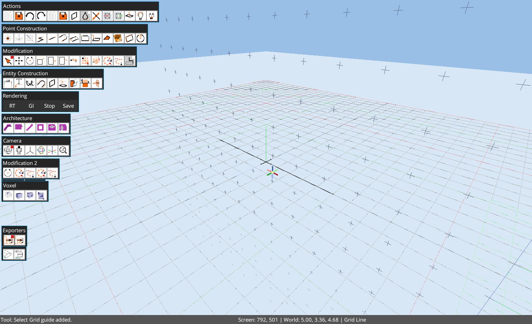
Task: Switch to the person walk camera
Action: coord(19,150)
